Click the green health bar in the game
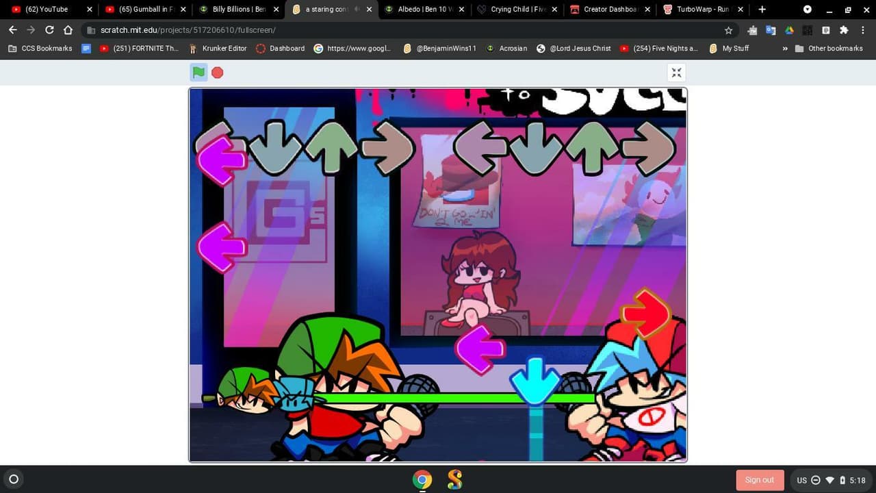Image resolution: width=876 pixels, height=493 pixels. [455, 397]
